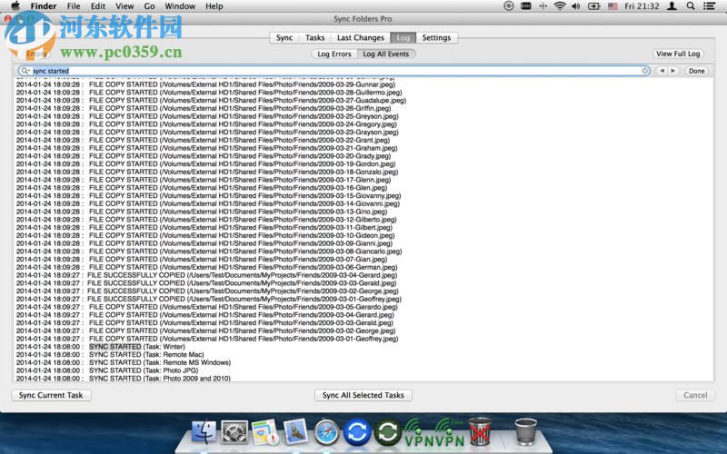Open the File menu

(74, 6)
